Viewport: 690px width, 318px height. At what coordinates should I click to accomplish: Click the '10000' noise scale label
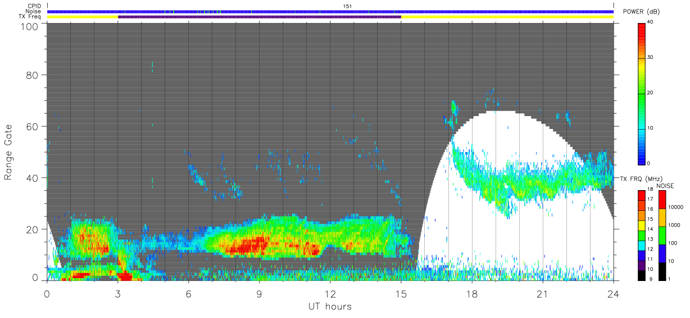676,207
